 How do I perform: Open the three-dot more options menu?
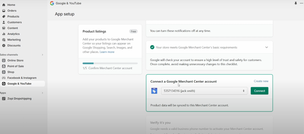click(302, 3)
